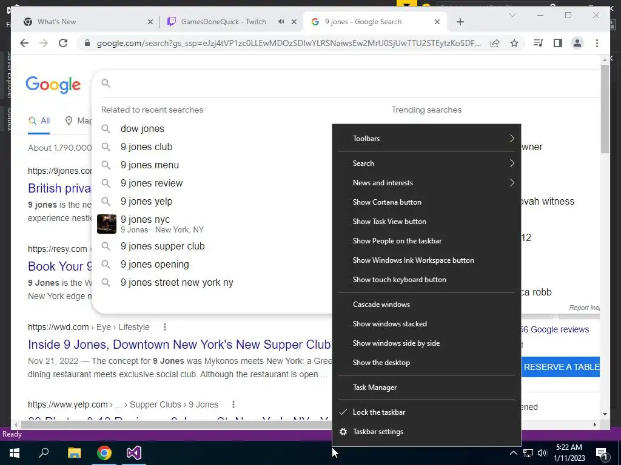Select the 9 jones nyc thumbnail suggestion
This screenshot has width=621, height=465.
click(107, 224)
